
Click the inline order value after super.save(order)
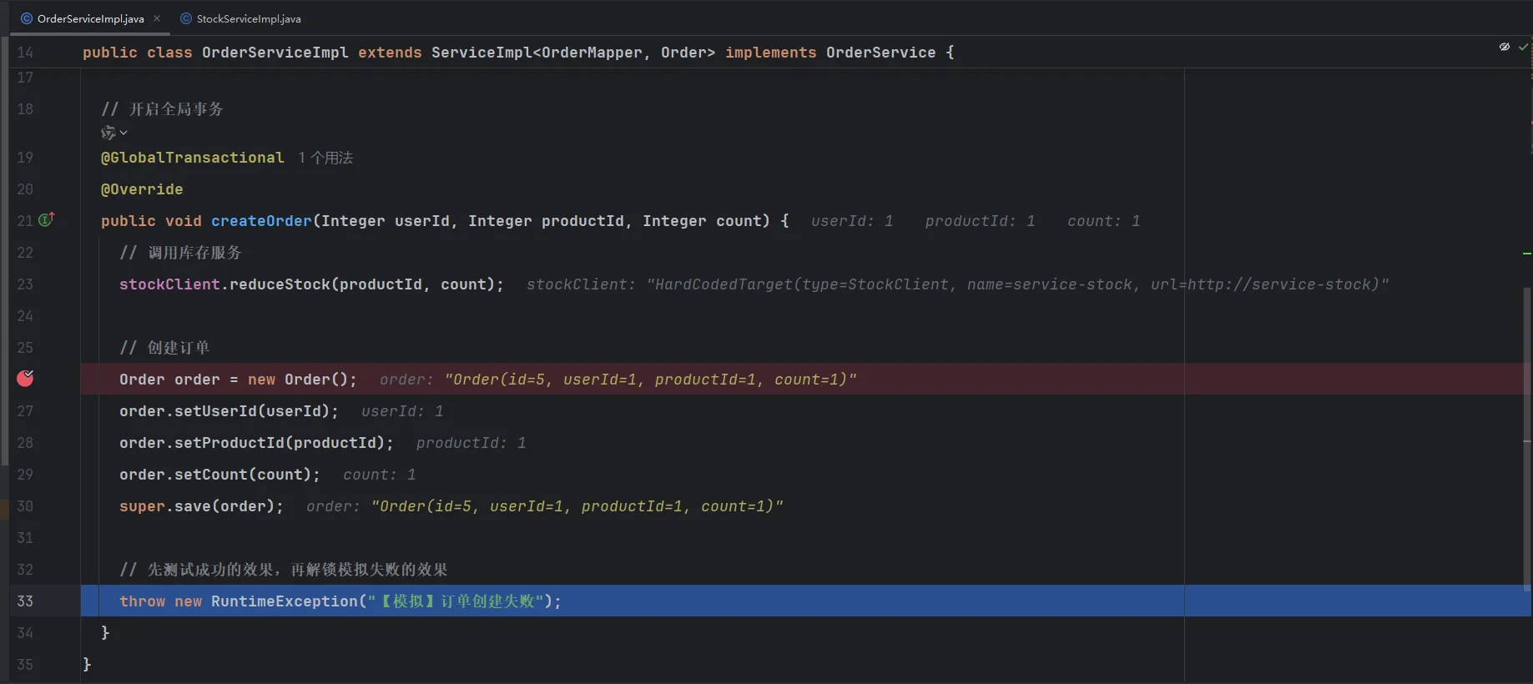(545, 506)
